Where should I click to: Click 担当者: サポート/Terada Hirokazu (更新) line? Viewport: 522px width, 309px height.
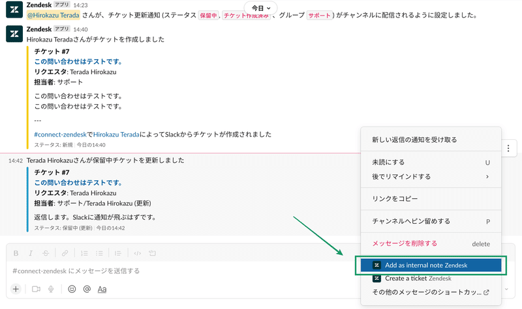click(x=93, y=204)
